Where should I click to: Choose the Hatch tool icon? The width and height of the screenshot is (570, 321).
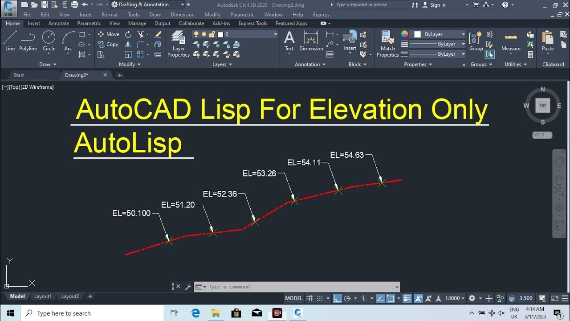[x=82, y=54]
